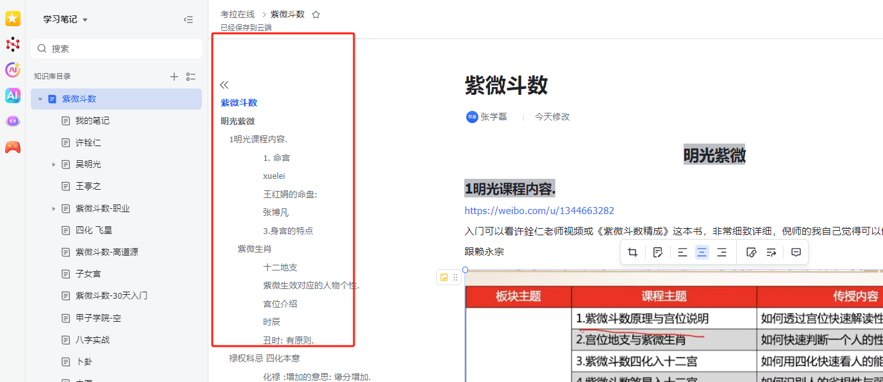Image resolution: width=883 pixels, height=382 pixels.
Task: Open the colorful AI circle icon in the sidebar
Action: [13, 70]
